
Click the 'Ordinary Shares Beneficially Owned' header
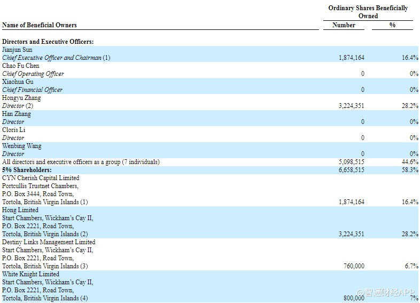[368, 12]
